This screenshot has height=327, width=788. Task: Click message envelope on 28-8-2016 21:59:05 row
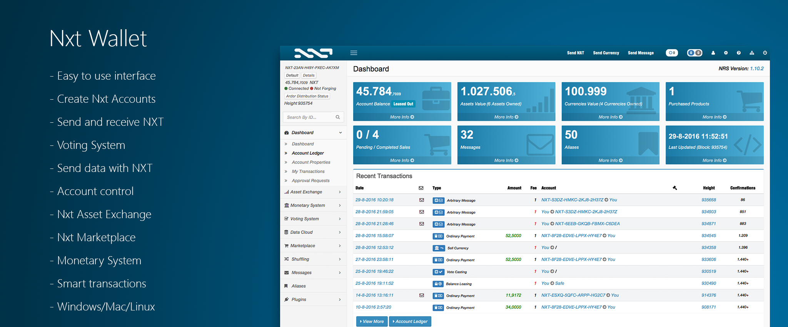[422, 212]
